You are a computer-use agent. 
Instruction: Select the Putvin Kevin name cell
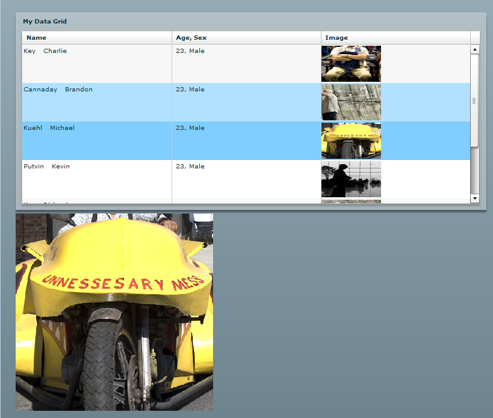coord(97,179)
